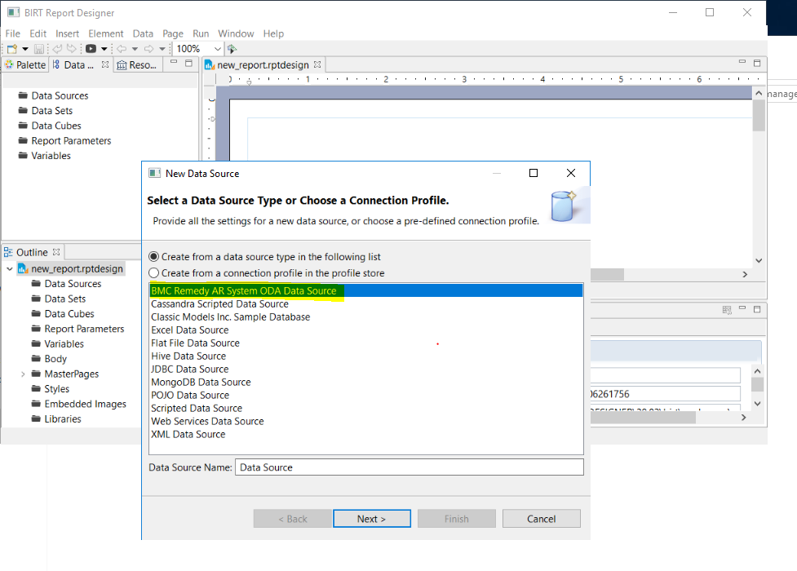Image resolution: width=797 pixels, height=571 pixels.
Task: Click the Back navigation arrow icon
Action: point(122,49)
